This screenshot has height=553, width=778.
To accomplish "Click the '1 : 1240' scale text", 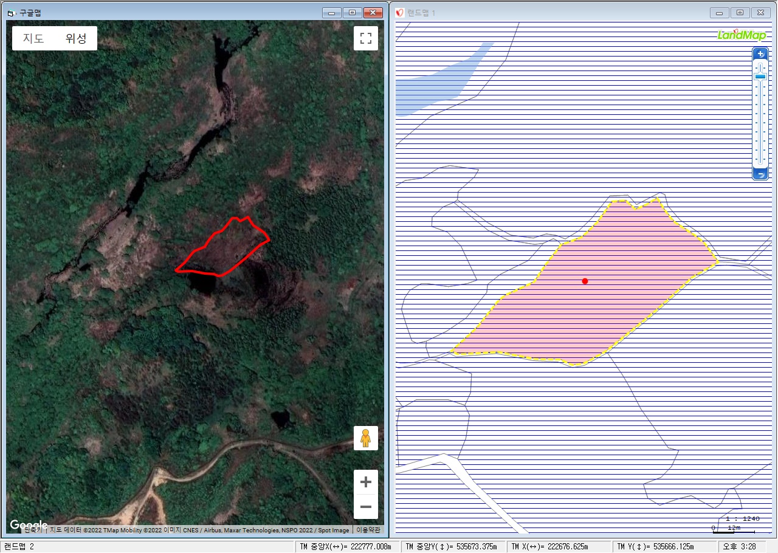I will tap(743, 519).
